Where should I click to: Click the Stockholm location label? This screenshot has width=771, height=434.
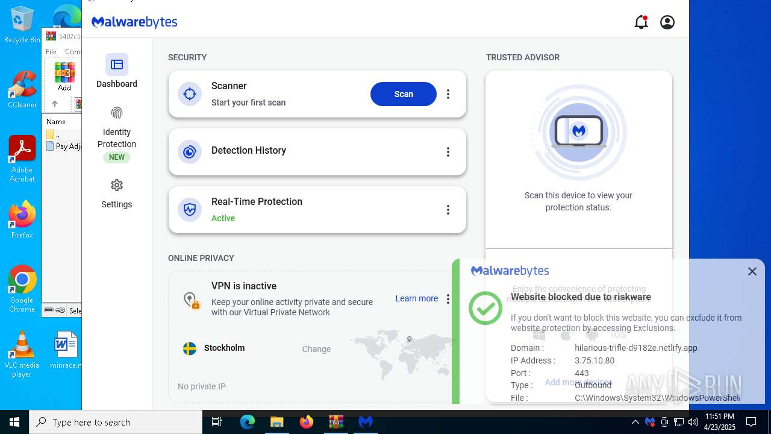click(224, 348)
